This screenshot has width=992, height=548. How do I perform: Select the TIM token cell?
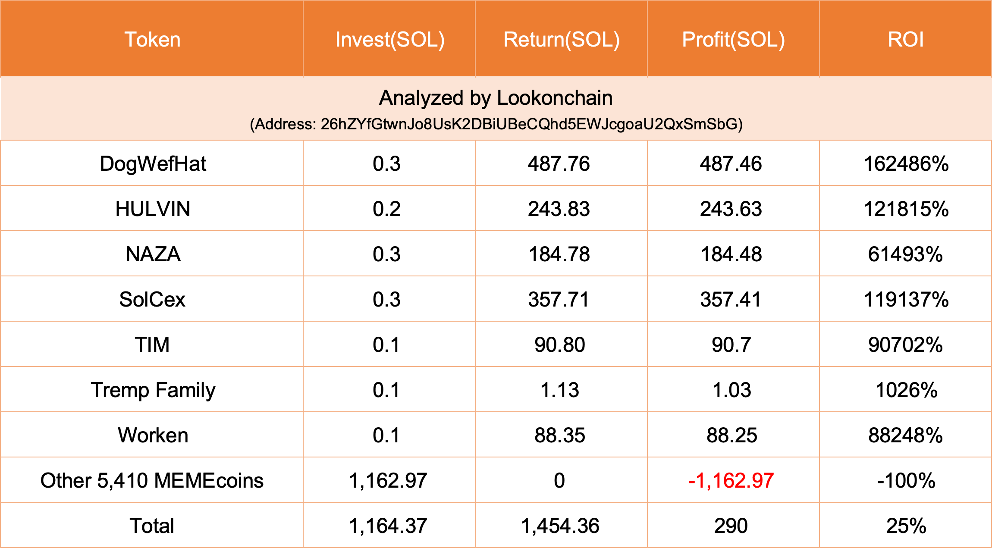pyautogui.click(x=152, y=345)
